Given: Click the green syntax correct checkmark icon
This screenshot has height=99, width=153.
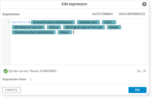Looking at the screenshot, I should [x=5, y=71].
